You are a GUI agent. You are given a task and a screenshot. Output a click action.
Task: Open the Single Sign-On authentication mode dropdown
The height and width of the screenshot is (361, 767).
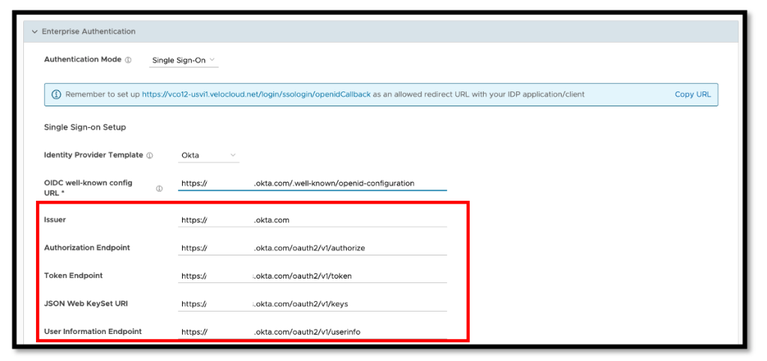pos(184,60)
